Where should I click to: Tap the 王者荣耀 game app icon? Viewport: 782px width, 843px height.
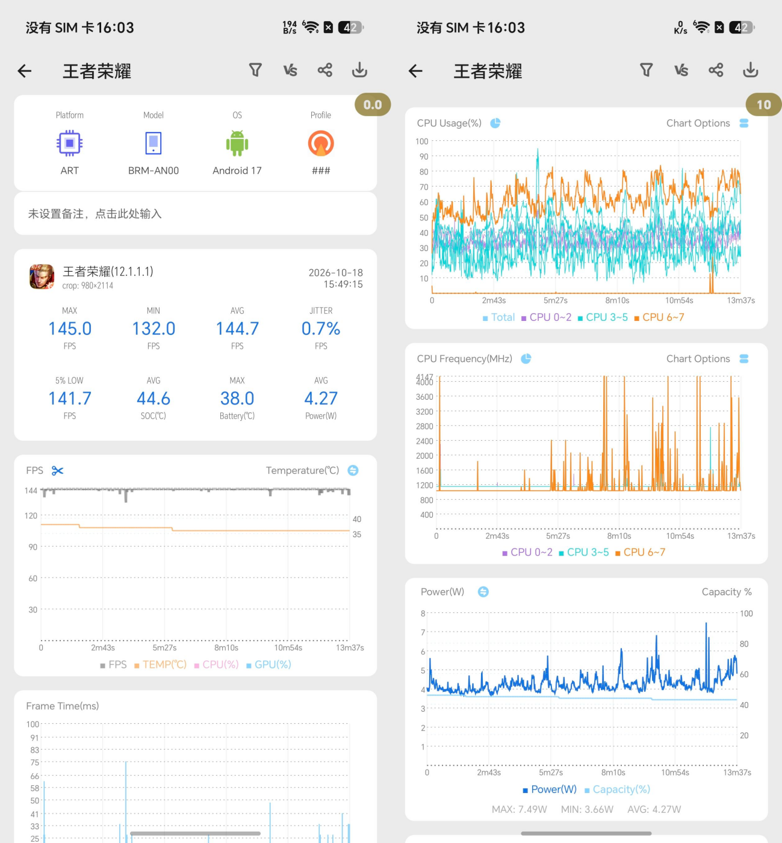pos(42,277)
